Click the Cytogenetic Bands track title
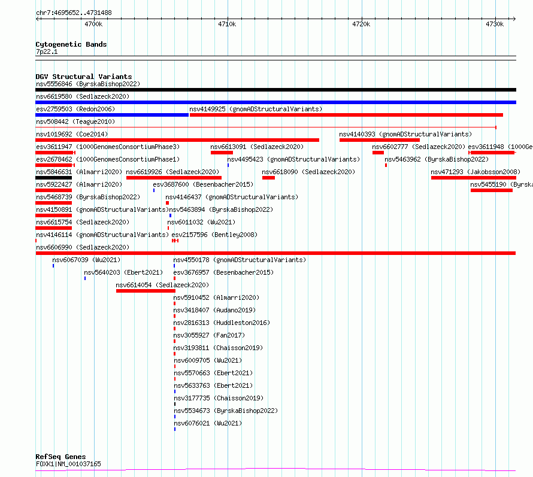Screen dimensions: 533x477 click(71, 44)
